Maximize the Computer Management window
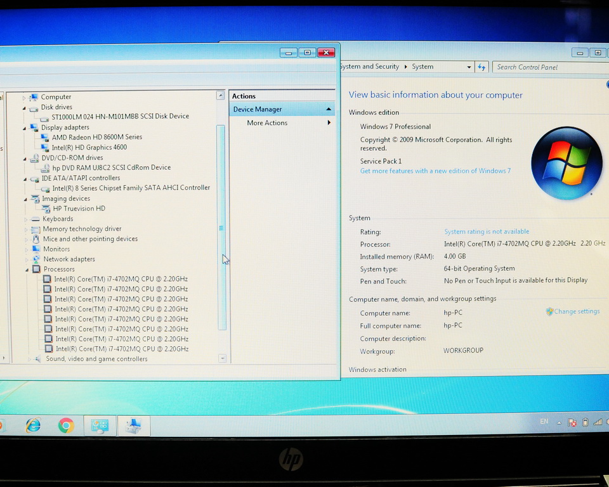 coord(307,53)
